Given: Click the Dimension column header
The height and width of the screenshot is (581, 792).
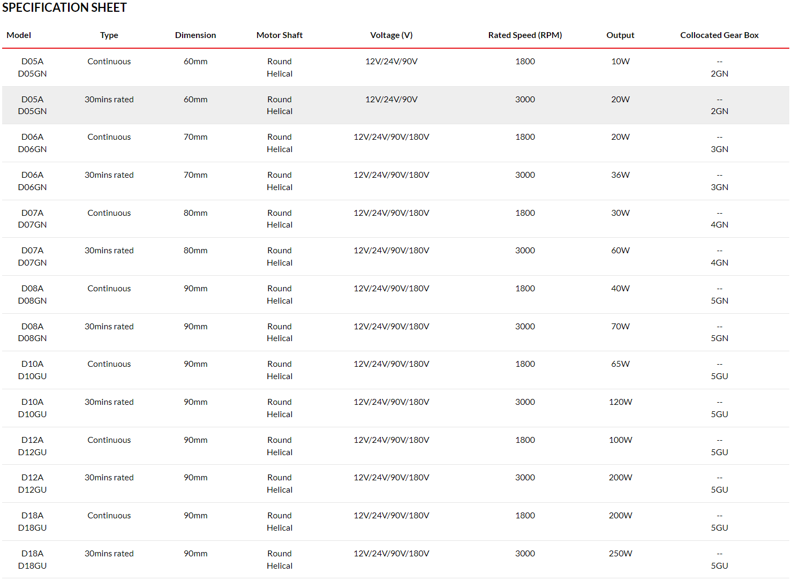Looking at the screenshot, I should tap(195, 35).
